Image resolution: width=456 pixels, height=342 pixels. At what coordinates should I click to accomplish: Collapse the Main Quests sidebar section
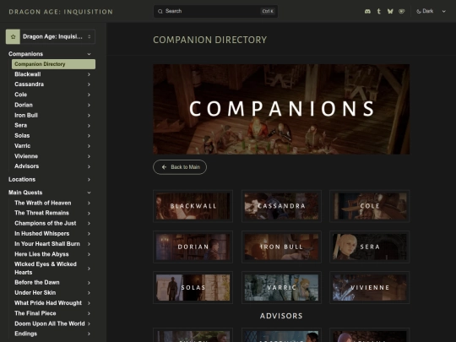89,193
